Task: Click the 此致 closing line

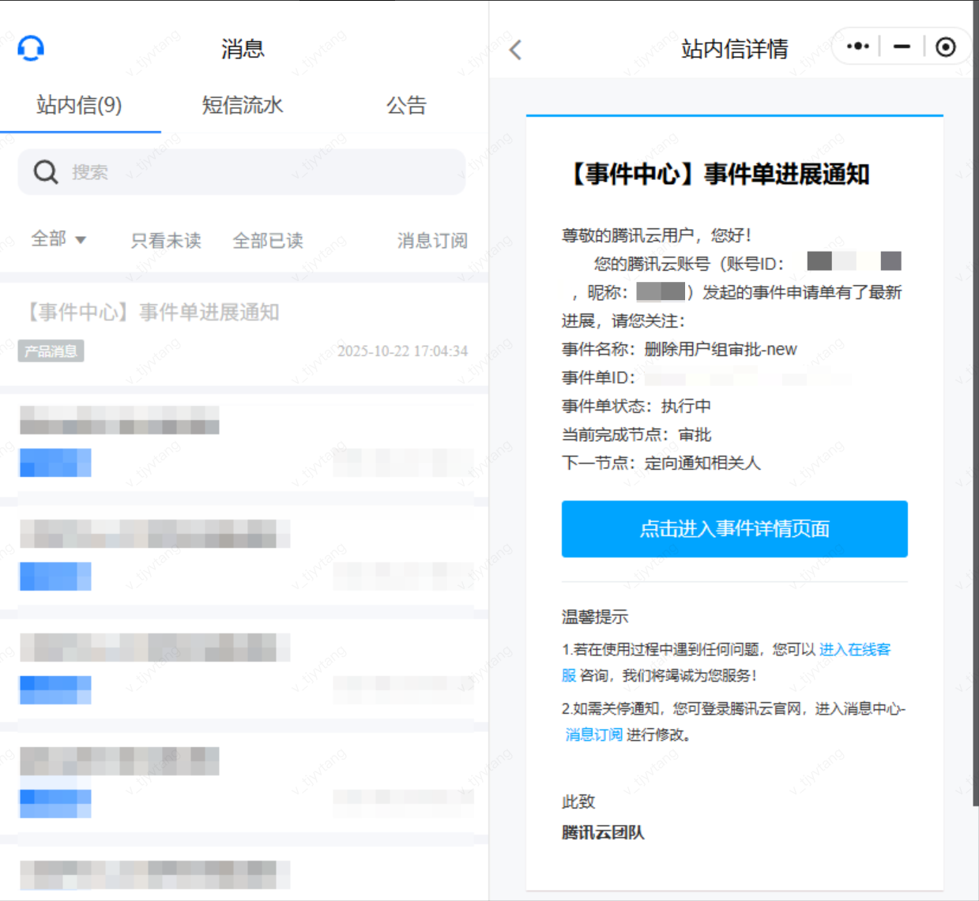Action: [578, 802]
